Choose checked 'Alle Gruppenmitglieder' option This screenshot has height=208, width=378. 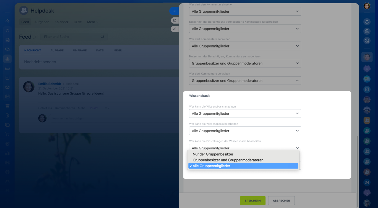tap(243, 166)
